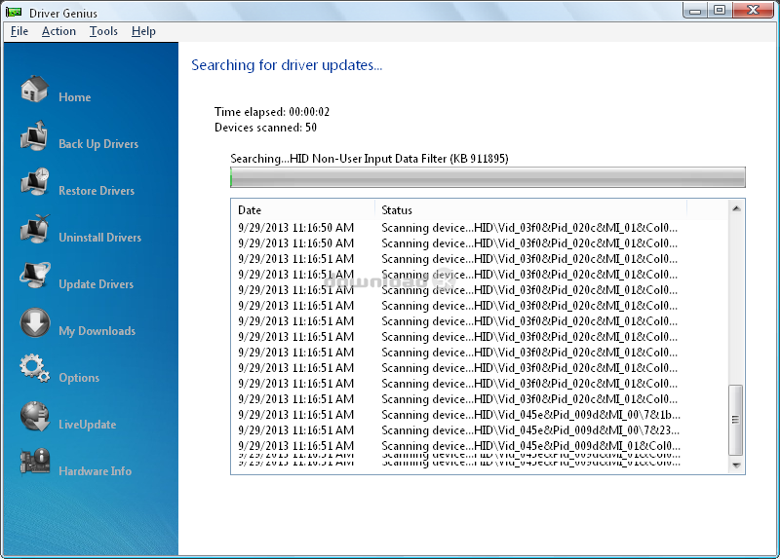This screenshot has width=780, height=559.
Task: Click the Uninstall Drivers icon
Action: tap(34, 229)
